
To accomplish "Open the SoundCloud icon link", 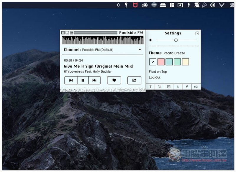I will pyautogui.click(x=196, y=87).
